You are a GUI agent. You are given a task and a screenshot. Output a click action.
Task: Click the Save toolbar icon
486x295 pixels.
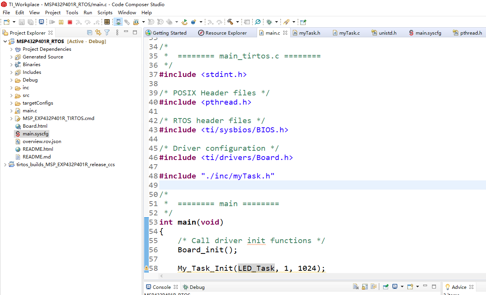coord(22,22)
